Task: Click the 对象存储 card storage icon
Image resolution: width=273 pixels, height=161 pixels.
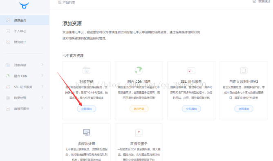Action: (x=86, y=71)
